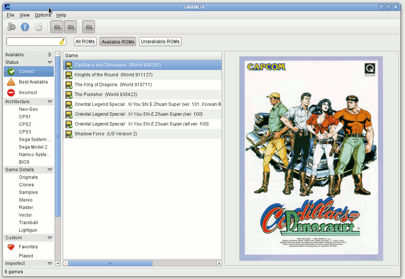Toggle the third monitor button after the separator
This screenshot has height=279, width=405.
point(89,27)
